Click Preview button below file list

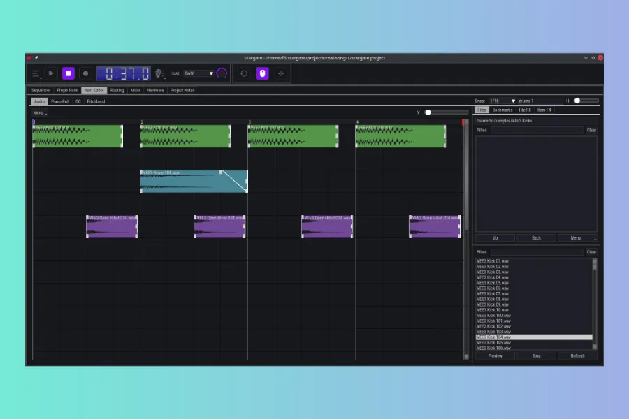(x=495, y=355)
